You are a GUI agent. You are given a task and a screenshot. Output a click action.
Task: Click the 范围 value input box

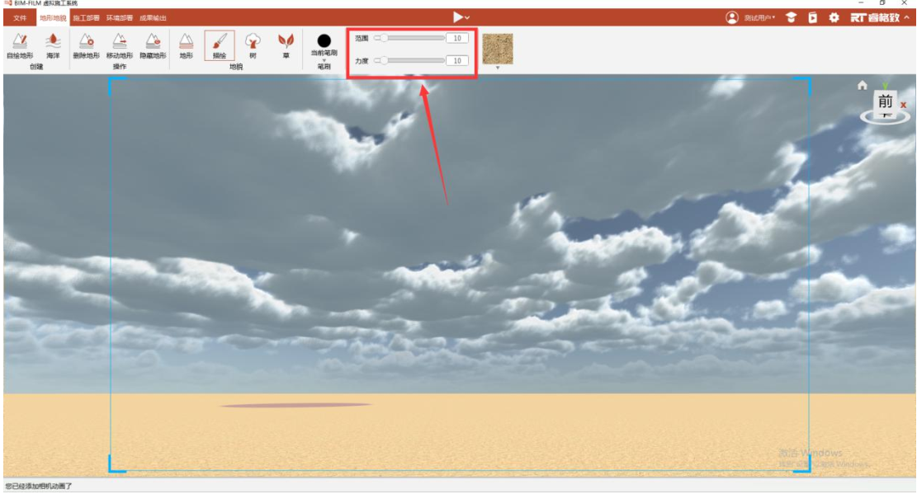[456, 38]
